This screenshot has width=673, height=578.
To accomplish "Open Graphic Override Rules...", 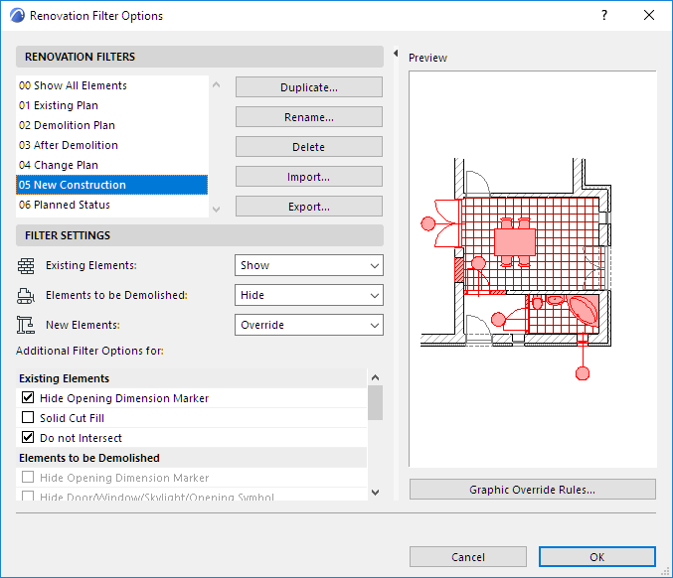I will pos(533,490).
